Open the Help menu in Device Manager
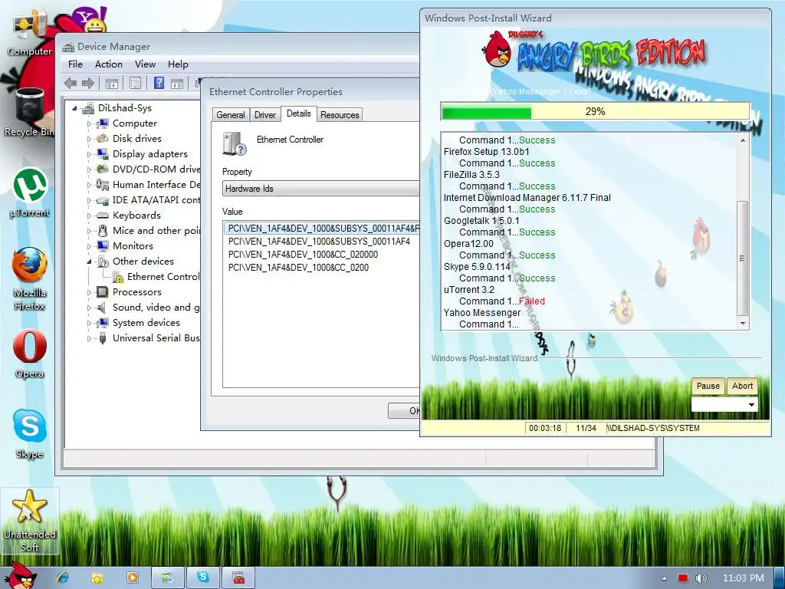 178,64
